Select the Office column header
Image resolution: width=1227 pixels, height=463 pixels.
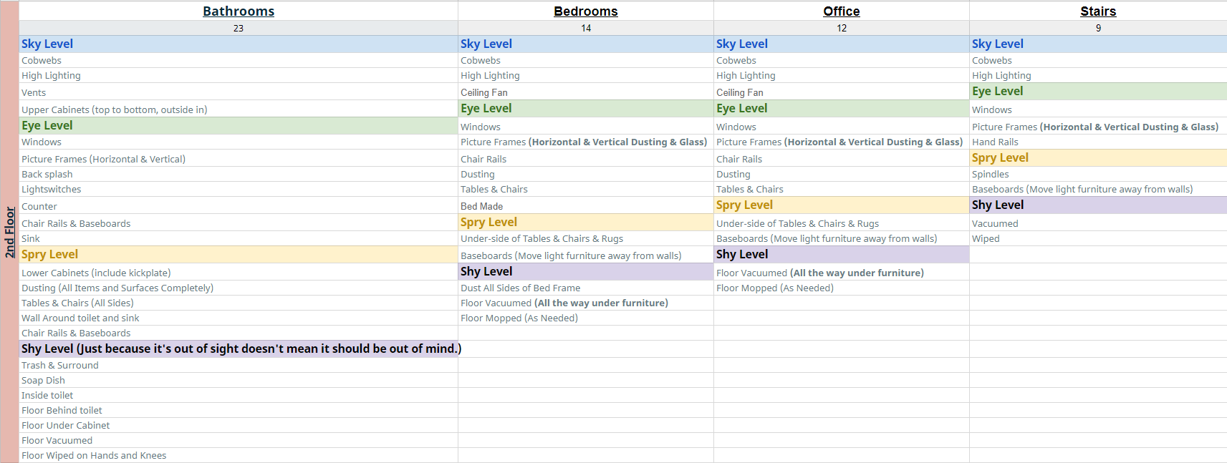coord(842,11)
